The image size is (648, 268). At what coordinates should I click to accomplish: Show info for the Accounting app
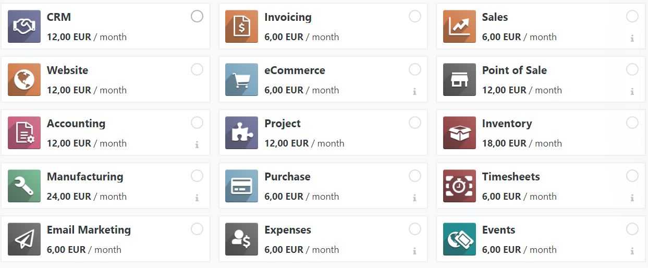(197, 144)
